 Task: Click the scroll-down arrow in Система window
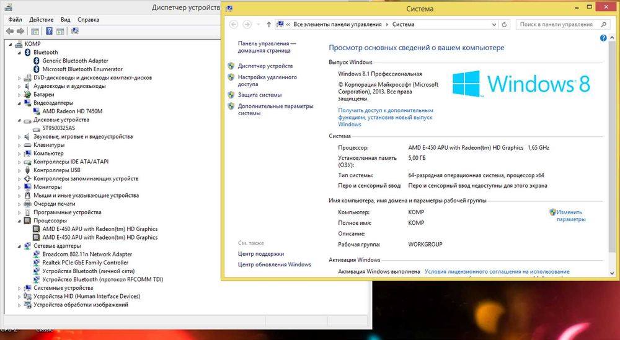(613, 273)
